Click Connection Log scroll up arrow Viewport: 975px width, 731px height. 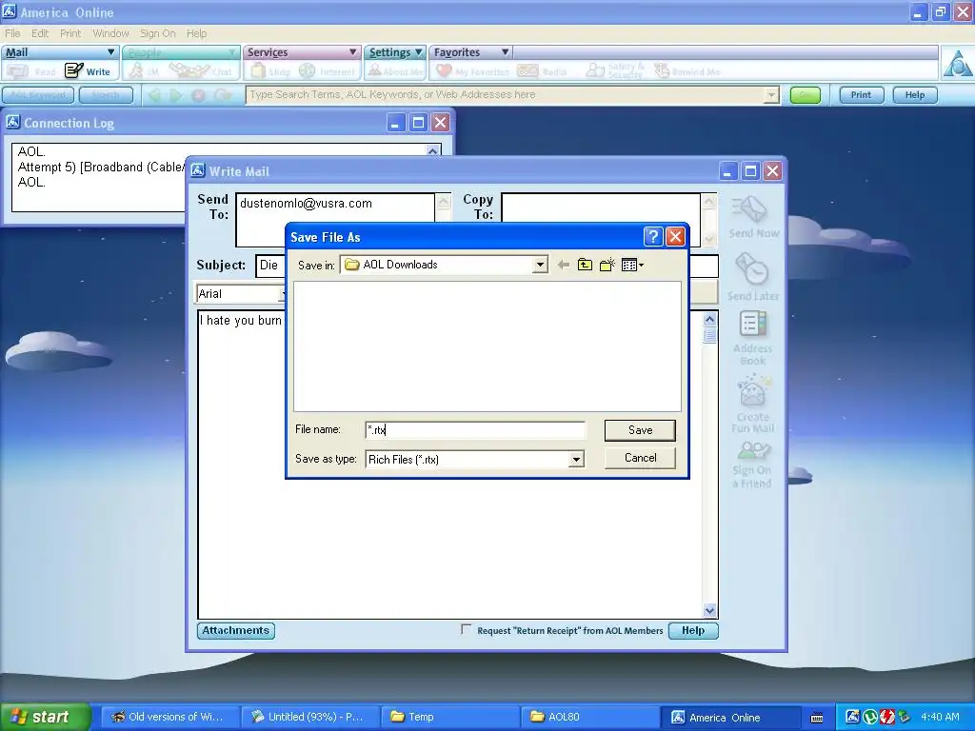click(x=433, y=150)
